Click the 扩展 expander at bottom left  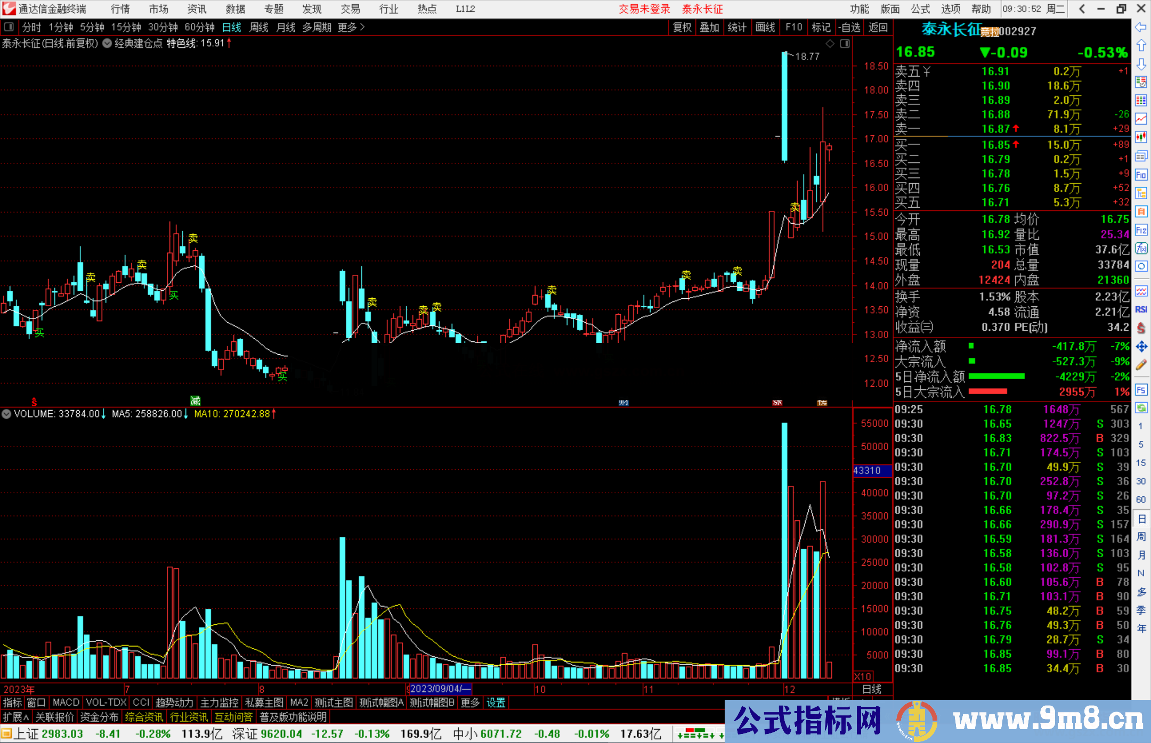tap(15, 717)
